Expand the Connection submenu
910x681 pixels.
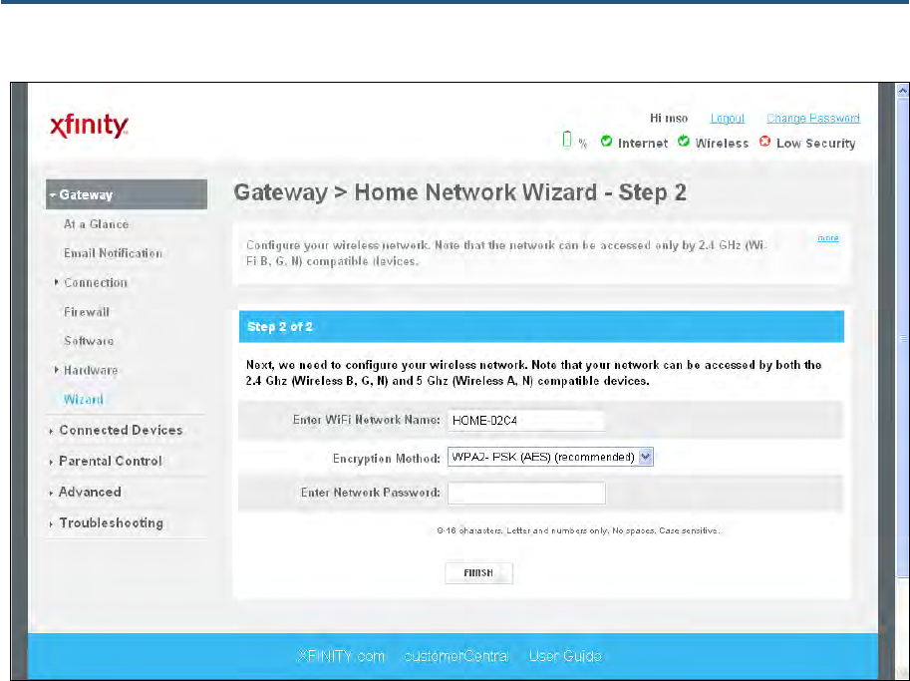point(95,283)
